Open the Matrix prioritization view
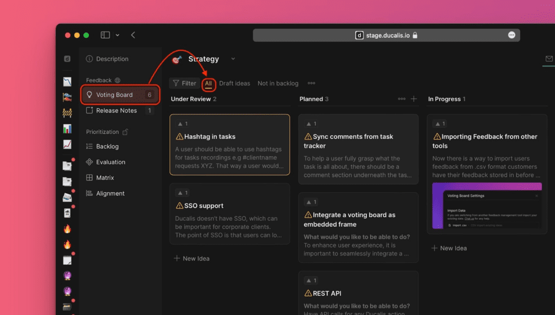The height and width of the screenshot is (315, 555). tap(105, 178)
